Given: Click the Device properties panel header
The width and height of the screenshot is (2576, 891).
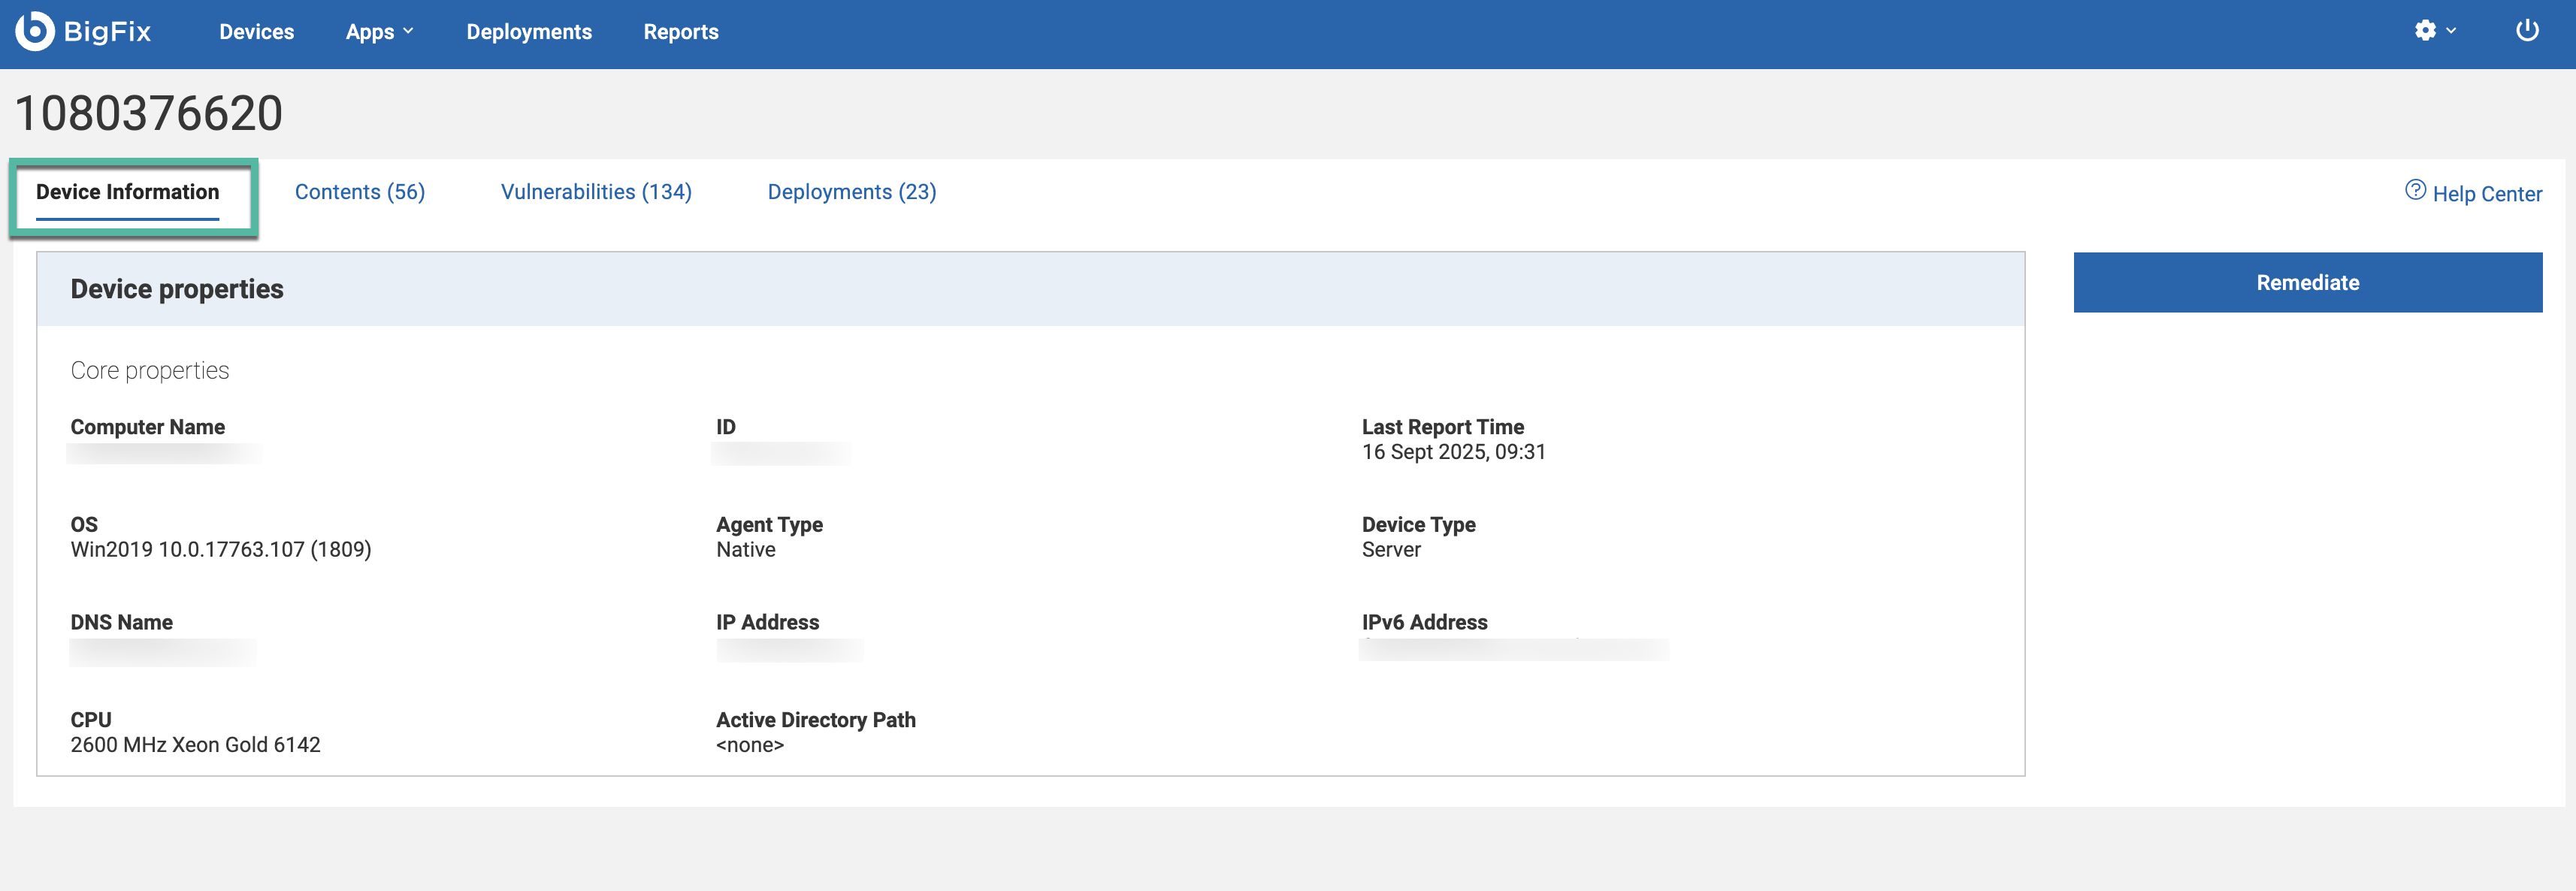Looking at the screenshot, I should [177, 289].
